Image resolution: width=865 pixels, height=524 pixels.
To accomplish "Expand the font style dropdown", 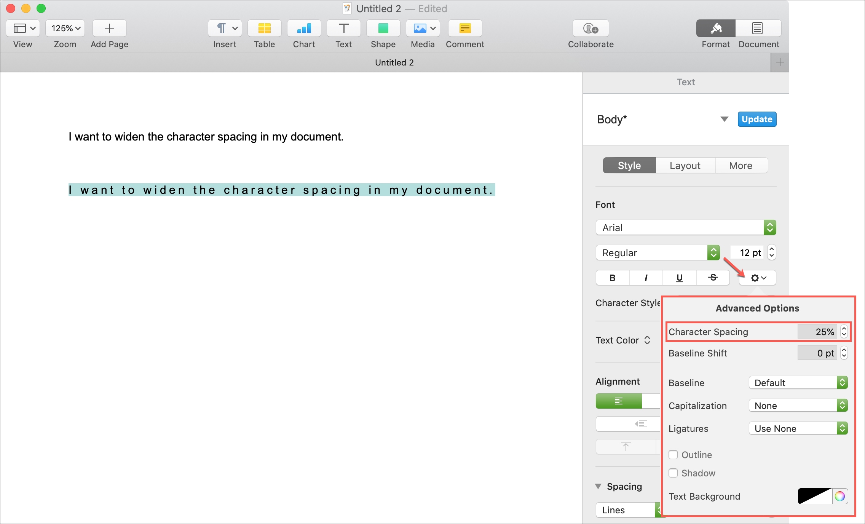I will click(x=713, y=253).
